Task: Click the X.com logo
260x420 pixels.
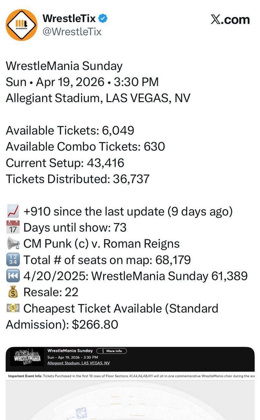Action: pos(230,19)
